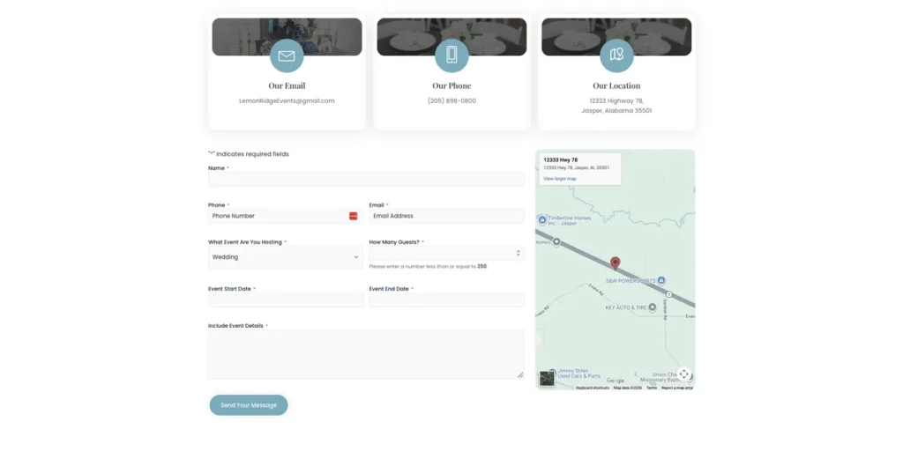
Task: Click the mobile phone icon
Action: tap(451, 55)
